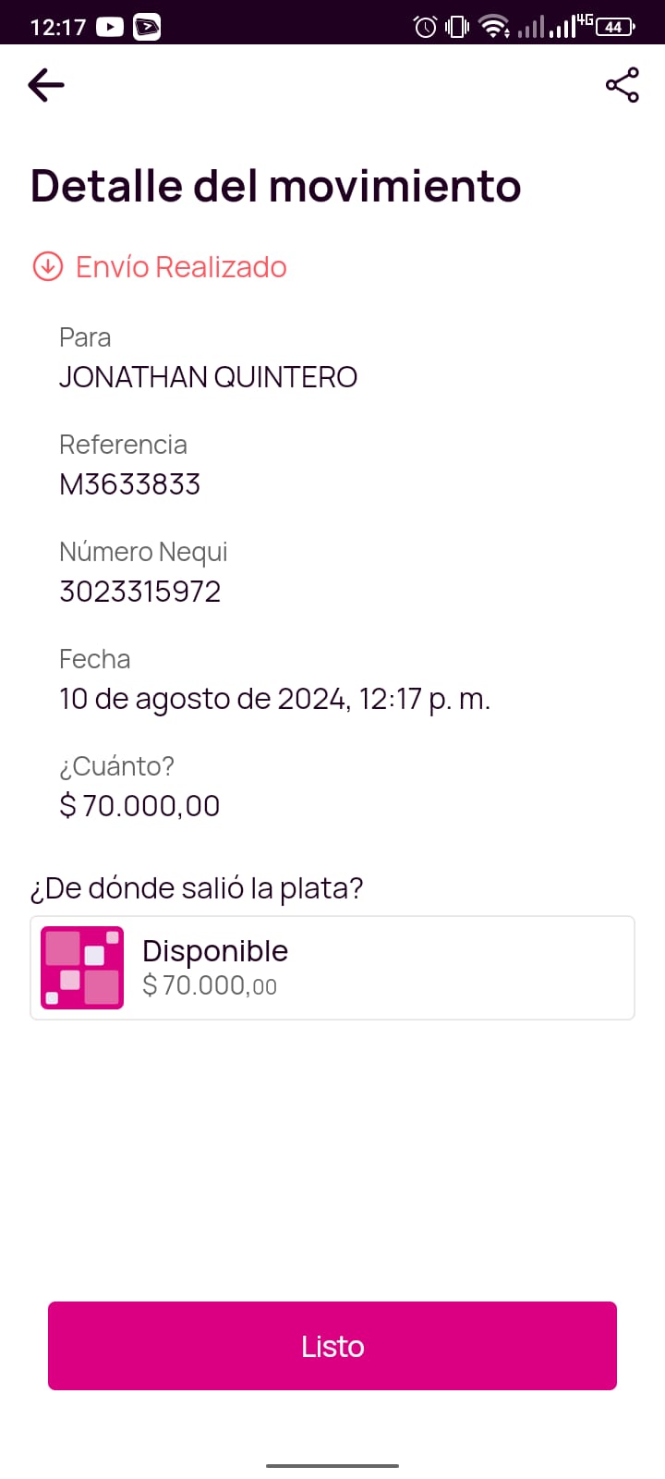The width and height of the screenshot is (665, 1479).
Task: Tap the Nequi number 3023315972
Action: pyautogui.click(x=140, y=592)
